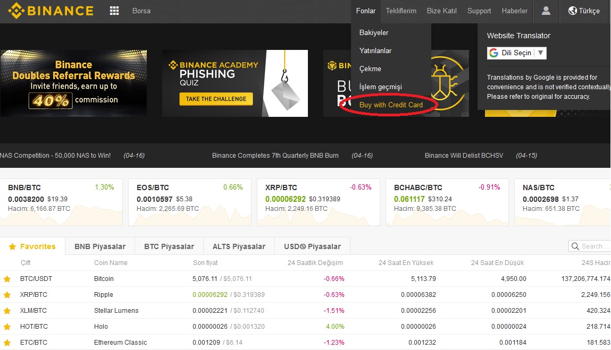The width and height of the screenshot is (611, 350).
Task: Open the Türkçe language selector
Action: tap(584, 11)
